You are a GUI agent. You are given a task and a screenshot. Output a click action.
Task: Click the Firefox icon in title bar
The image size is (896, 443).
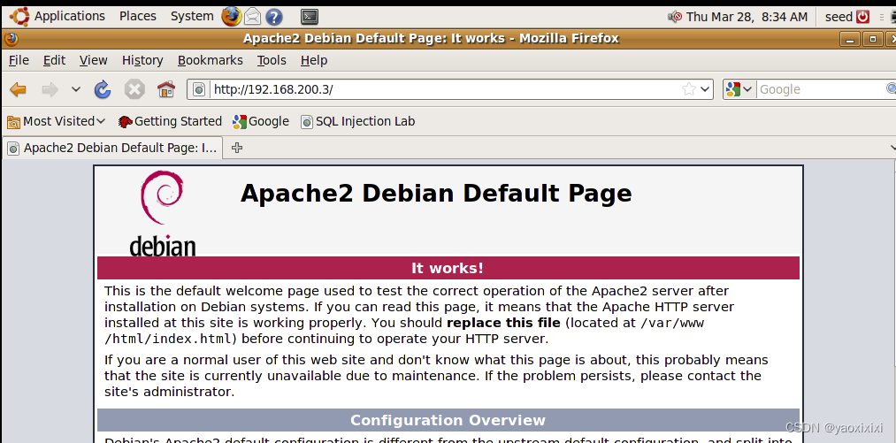[x=11, y=39]
